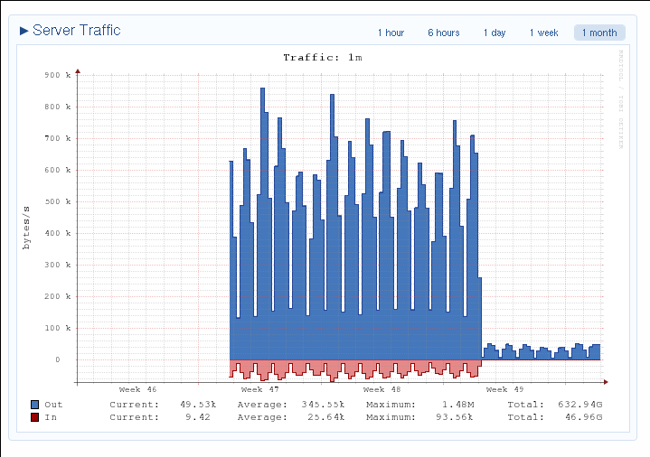Choose the 1 week range
Viewport: 650px width, 457px height.
(543, 33)
